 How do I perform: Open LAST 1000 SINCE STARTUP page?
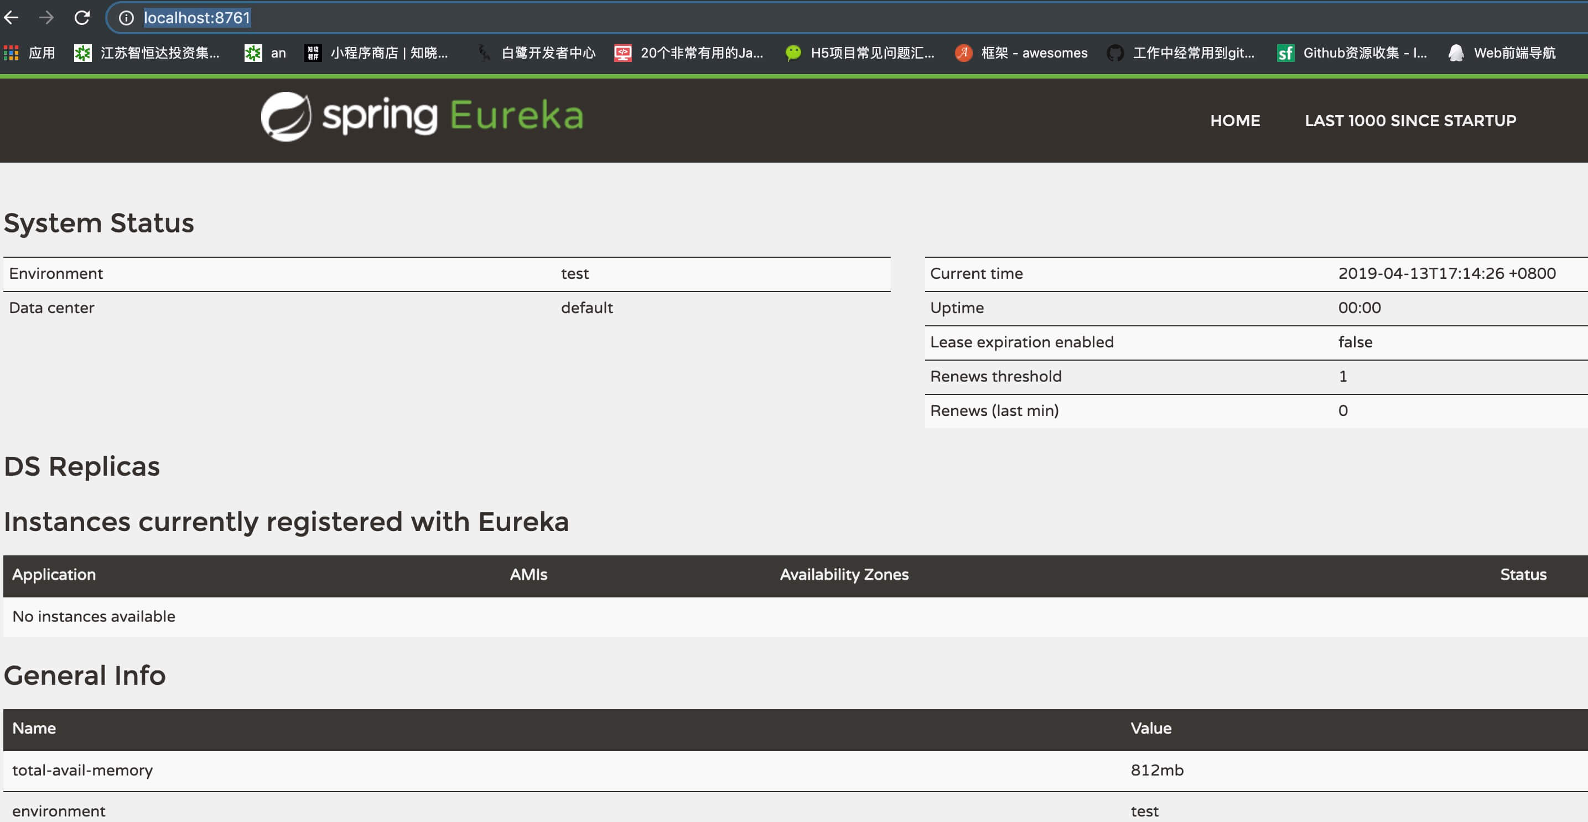(x=1410, y=121)
